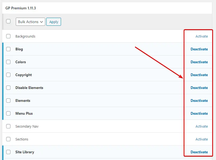Image resolution: width=216 pixels, height=160 pixels.
Task: Click the Site Library module name
Action: tap(25, 152)
